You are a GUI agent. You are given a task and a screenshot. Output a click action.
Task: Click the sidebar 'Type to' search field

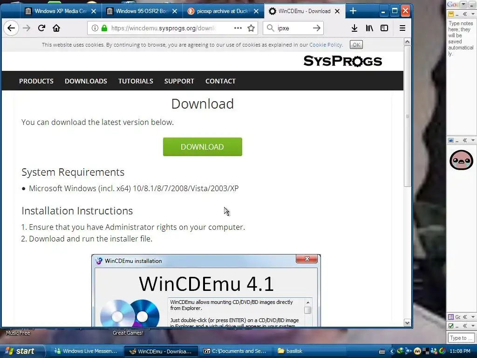pos(461,337)
